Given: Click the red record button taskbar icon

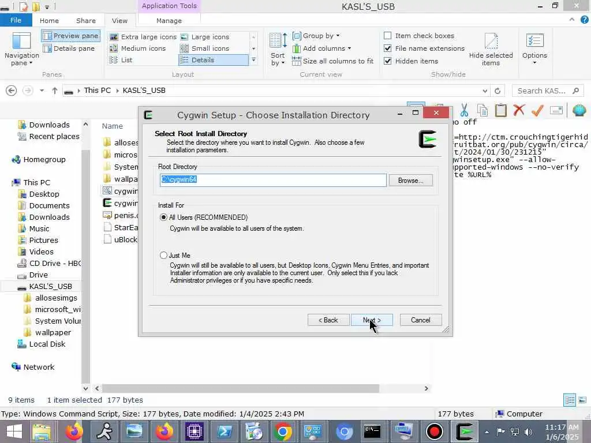Looking at the screenshot, I should 434,431.
